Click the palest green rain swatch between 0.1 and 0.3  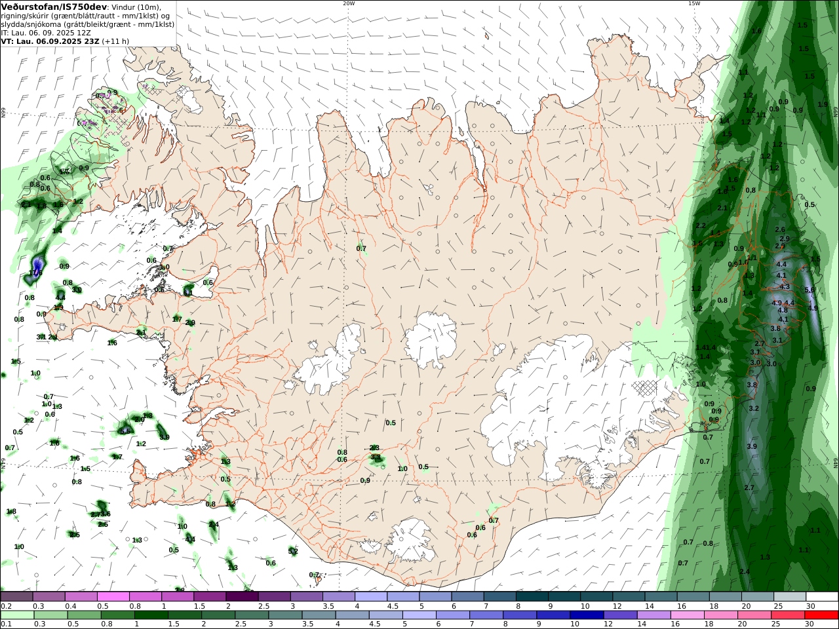pos(18,615)
